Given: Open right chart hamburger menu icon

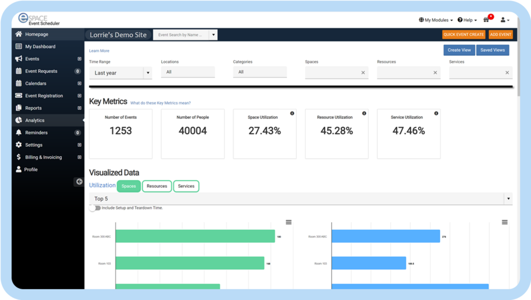Looking at the screenshot, I should pyautogui.click(x=505, y=222).
